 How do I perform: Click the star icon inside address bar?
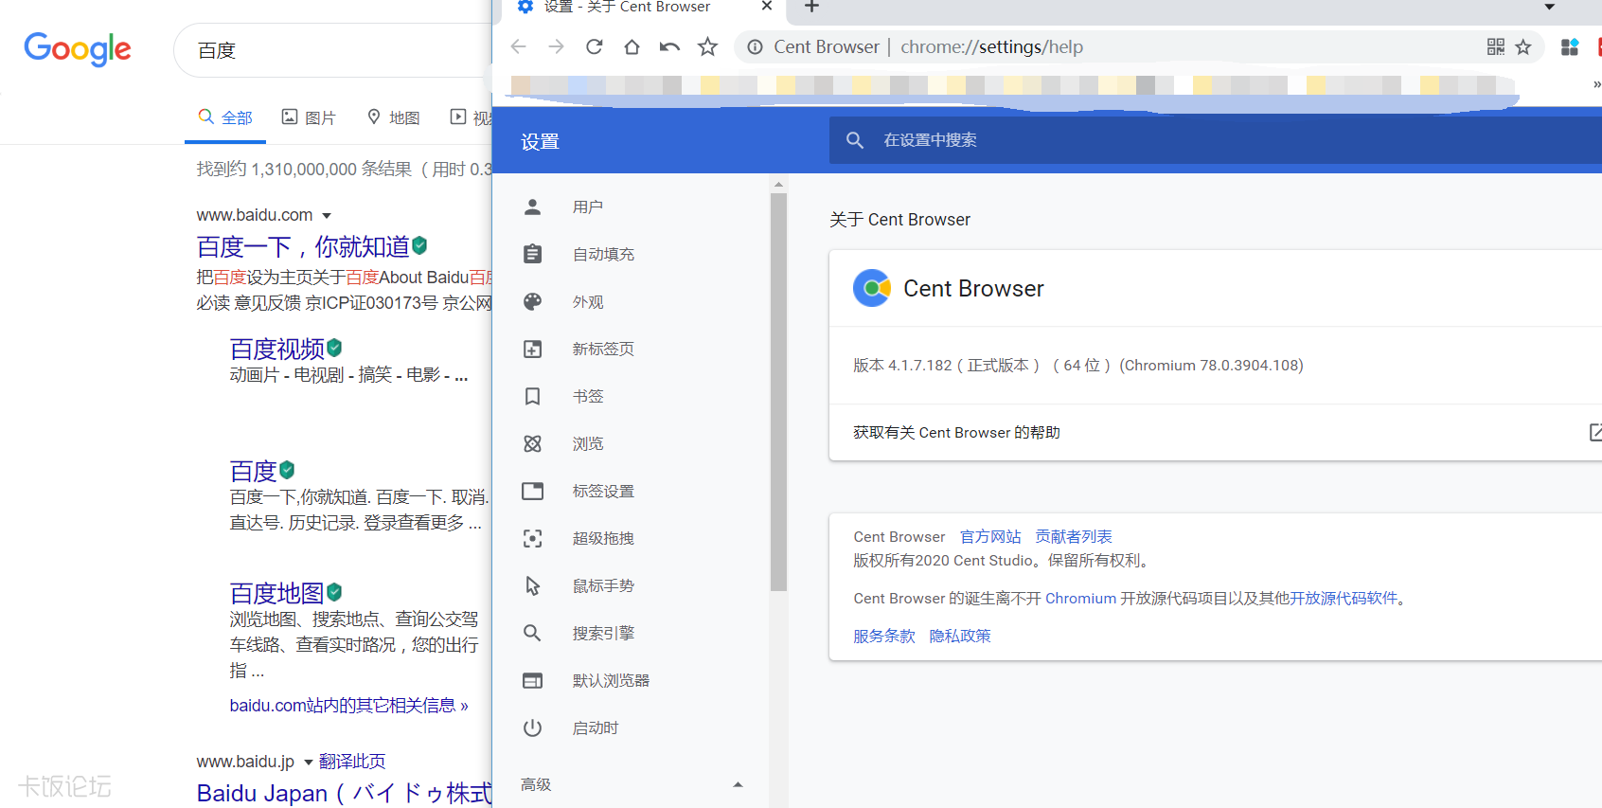pos(1523,46)
